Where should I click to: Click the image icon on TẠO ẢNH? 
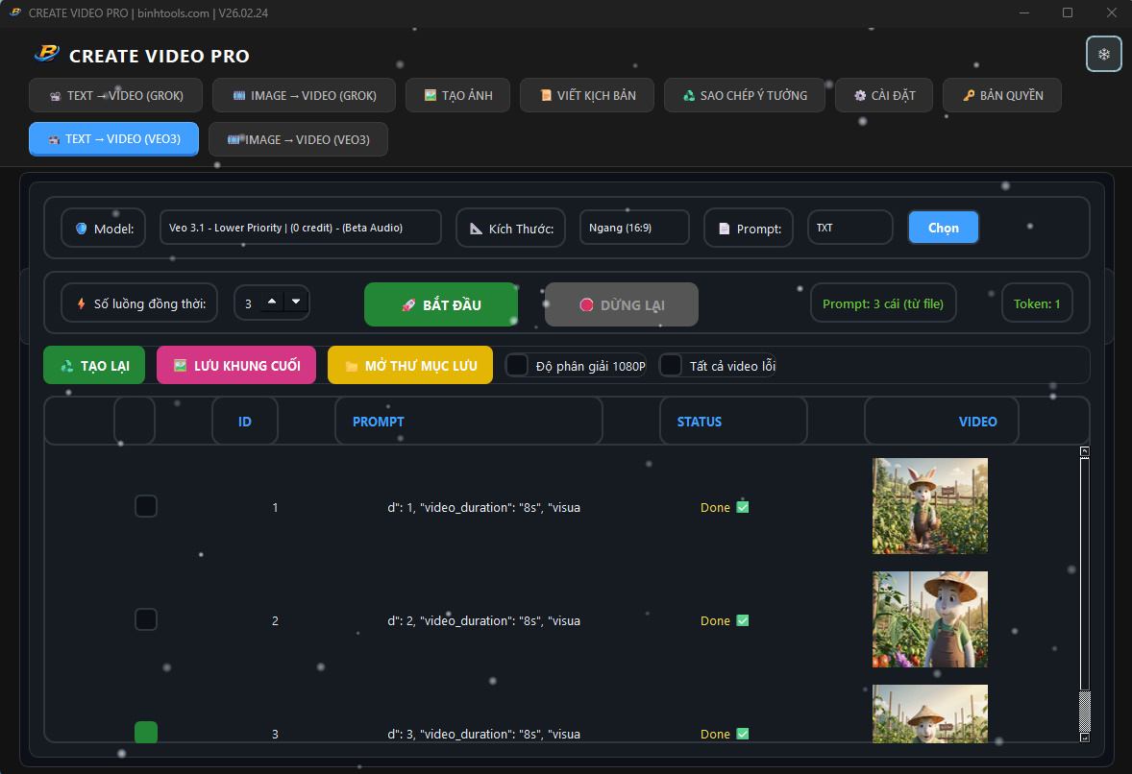[x=432, y=95]
